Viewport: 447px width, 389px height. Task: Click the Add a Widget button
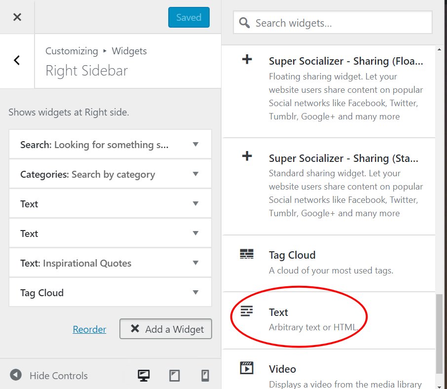coord(165,329)
